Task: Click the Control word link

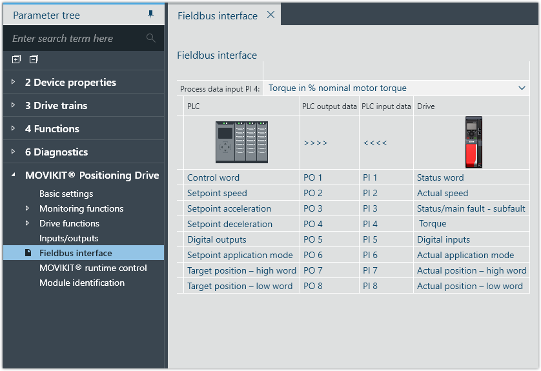Action: [213, 177]
